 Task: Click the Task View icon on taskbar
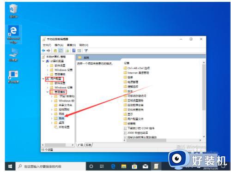coord(102,166)
